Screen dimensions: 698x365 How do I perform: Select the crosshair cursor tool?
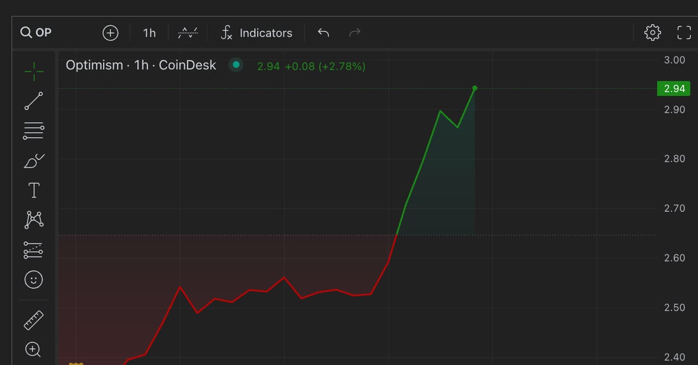(x=34, y=71)
